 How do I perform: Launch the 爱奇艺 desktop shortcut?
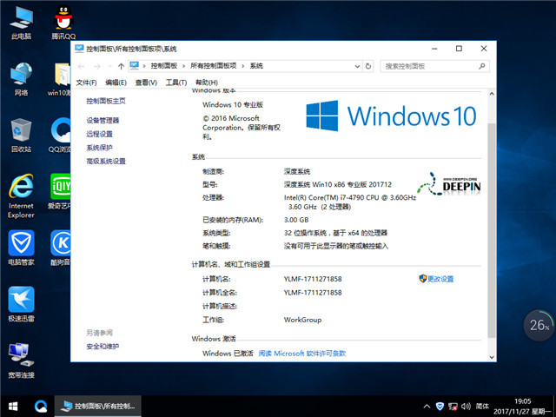pos(60,191)
